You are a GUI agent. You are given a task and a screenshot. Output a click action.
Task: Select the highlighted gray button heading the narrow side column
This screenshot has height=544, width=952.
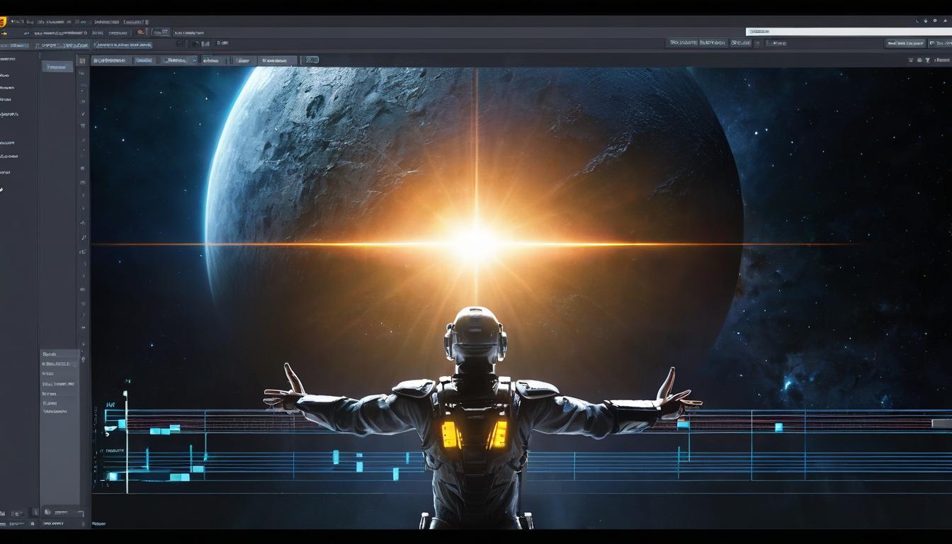(x=57, y=67)
